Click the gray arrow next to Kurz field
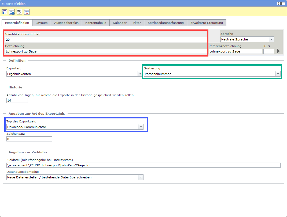This screenshot has width=287, height=217. (278, 51)
